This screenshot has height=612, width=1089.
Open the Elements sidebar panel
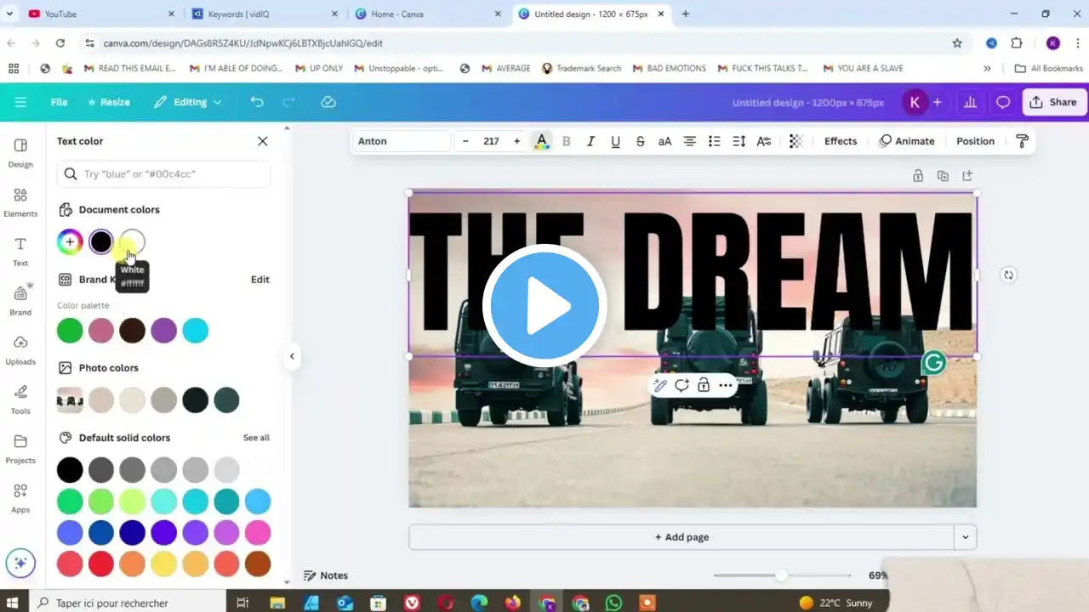(20, 202)
